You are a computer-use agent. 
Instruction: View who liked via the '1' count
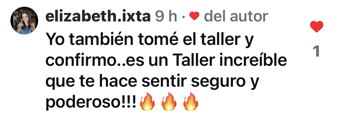point(317,52)
